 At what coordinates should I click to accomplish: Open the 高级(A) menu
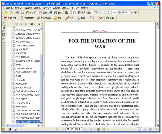pyautogui.click(x=66, y=8)
